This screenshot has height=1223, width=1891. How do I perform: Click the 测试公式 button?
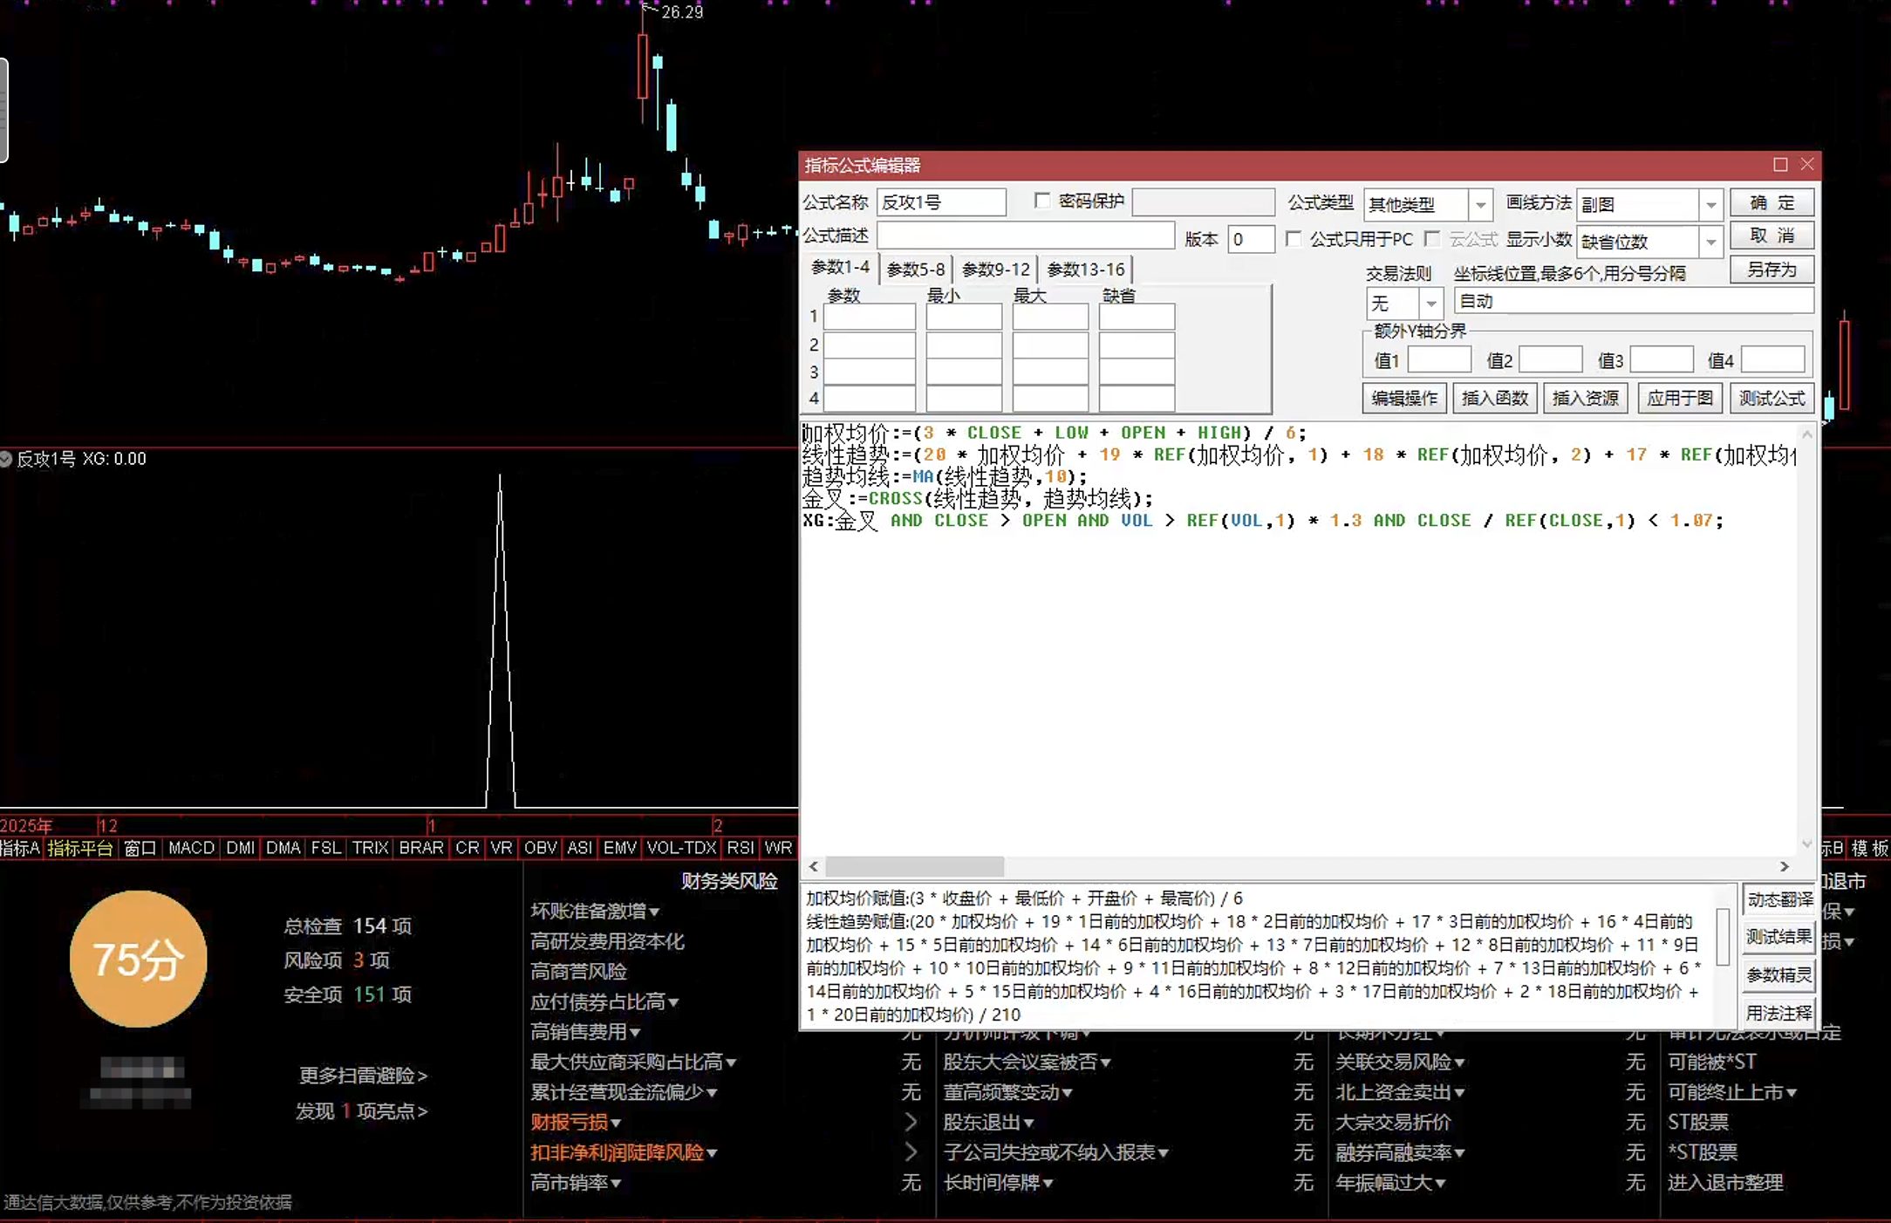pyautogui.click(x=1772, y=399)
